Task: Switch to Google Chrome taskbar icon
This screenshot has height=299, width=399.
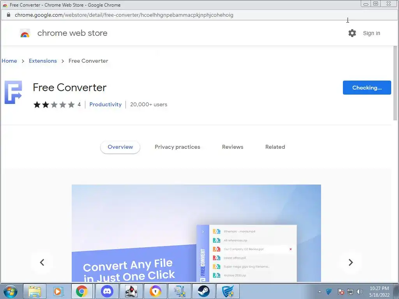Action: click(82, 291)
